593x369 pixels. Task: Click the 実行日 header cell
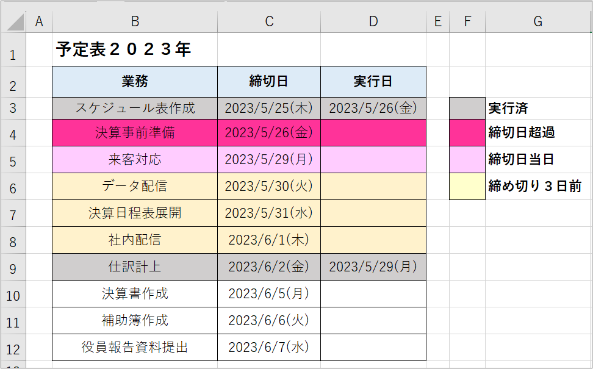click(373, 82)
